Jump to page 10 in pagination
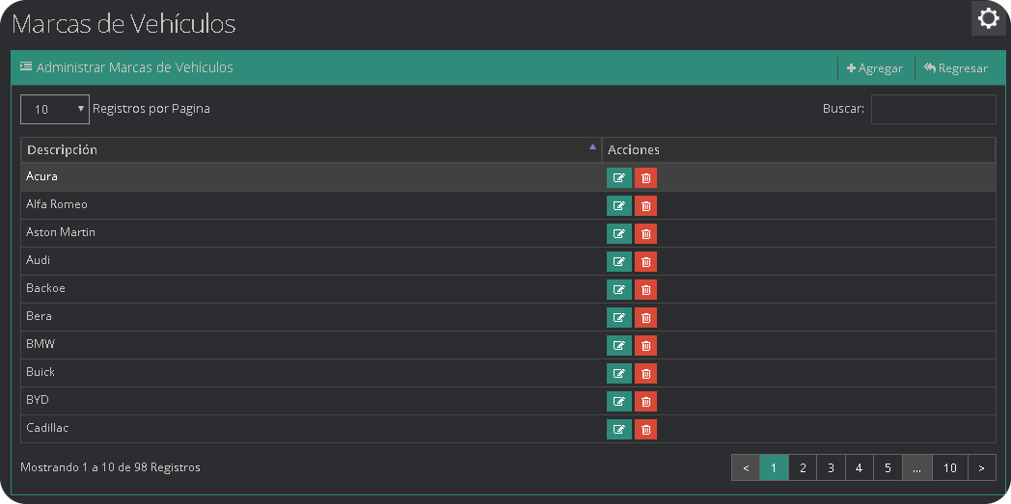The width and height of the screenshot is (1011, 504). pos(949,468)
